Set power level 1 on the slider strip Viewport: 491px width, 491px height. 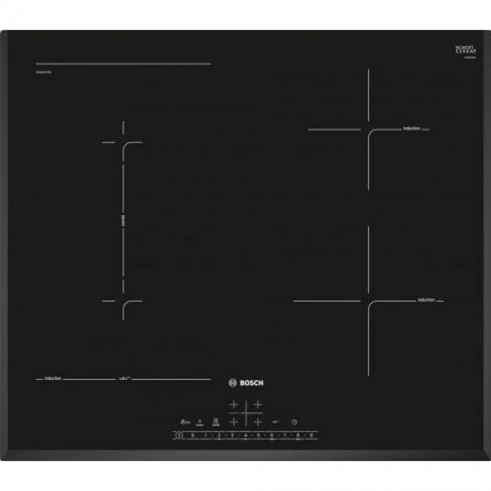[x=206, y=435]
